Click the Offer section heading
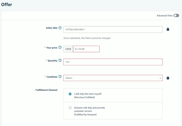The height and width of the screenshot is (126, 182). coord(7,5)
